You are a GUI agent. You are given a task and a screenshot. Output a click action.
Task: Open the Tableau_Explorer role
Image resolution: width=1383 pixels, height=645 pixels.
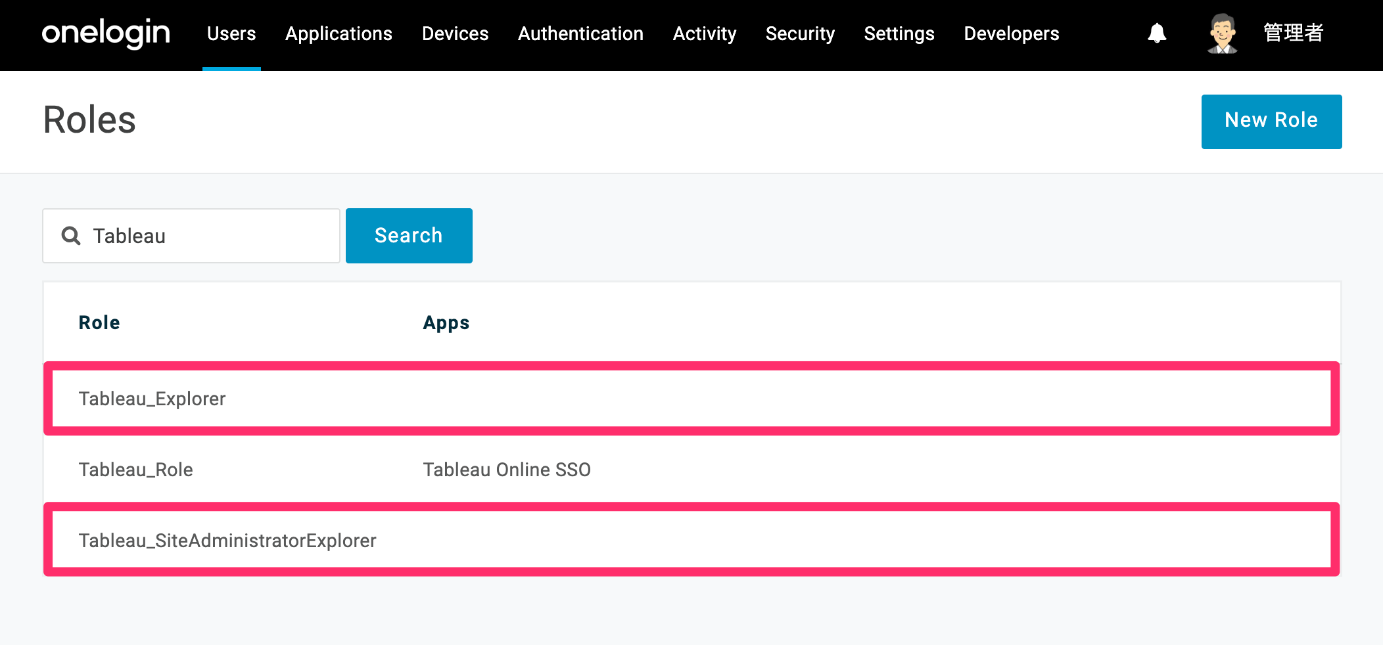tap(152, 399)
